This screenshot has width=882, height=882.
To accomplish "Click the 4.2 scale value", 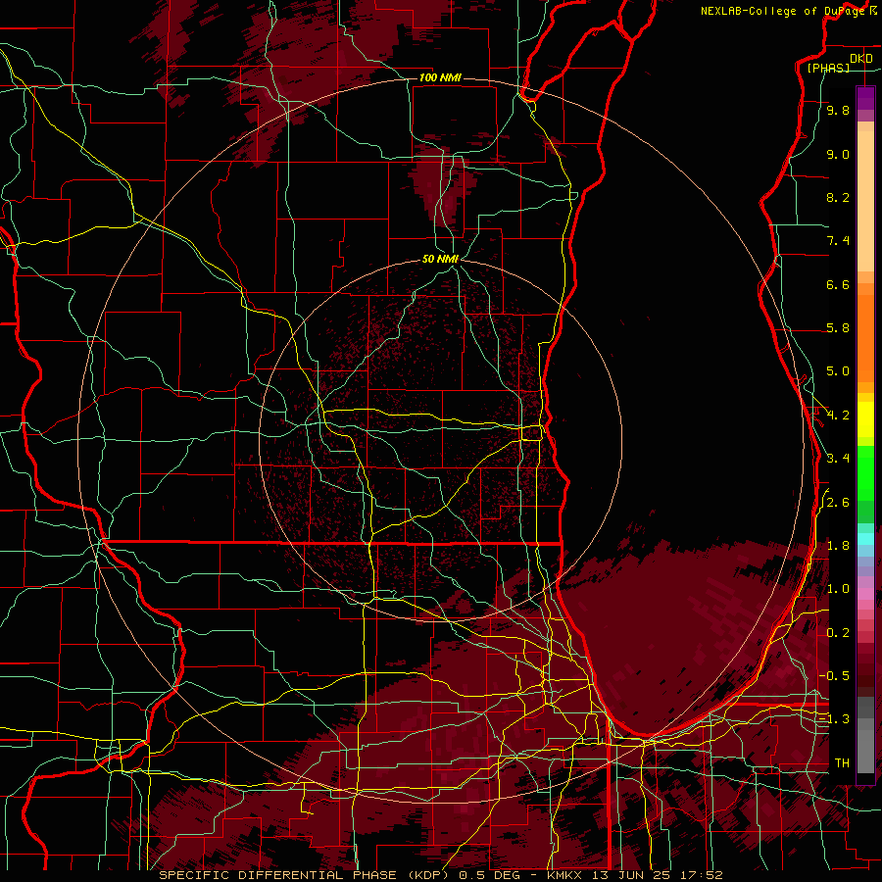I will tap(838, 416).
